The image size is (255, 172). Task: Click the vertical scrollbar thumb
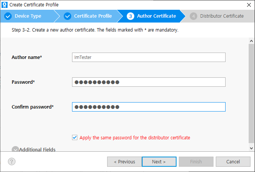251,94
